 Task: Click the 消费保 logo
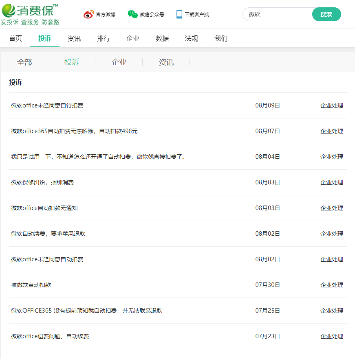[x=30, y=11]
